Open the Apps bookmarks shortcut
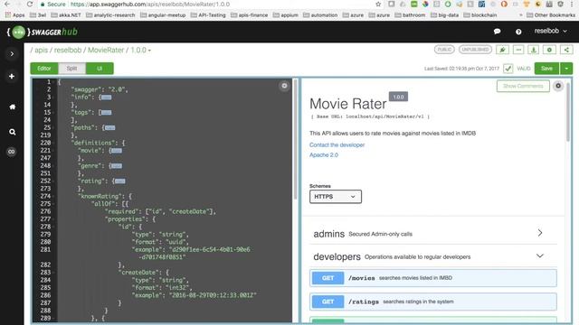This screenshot has height=325, width=579. tap(14, 15)
